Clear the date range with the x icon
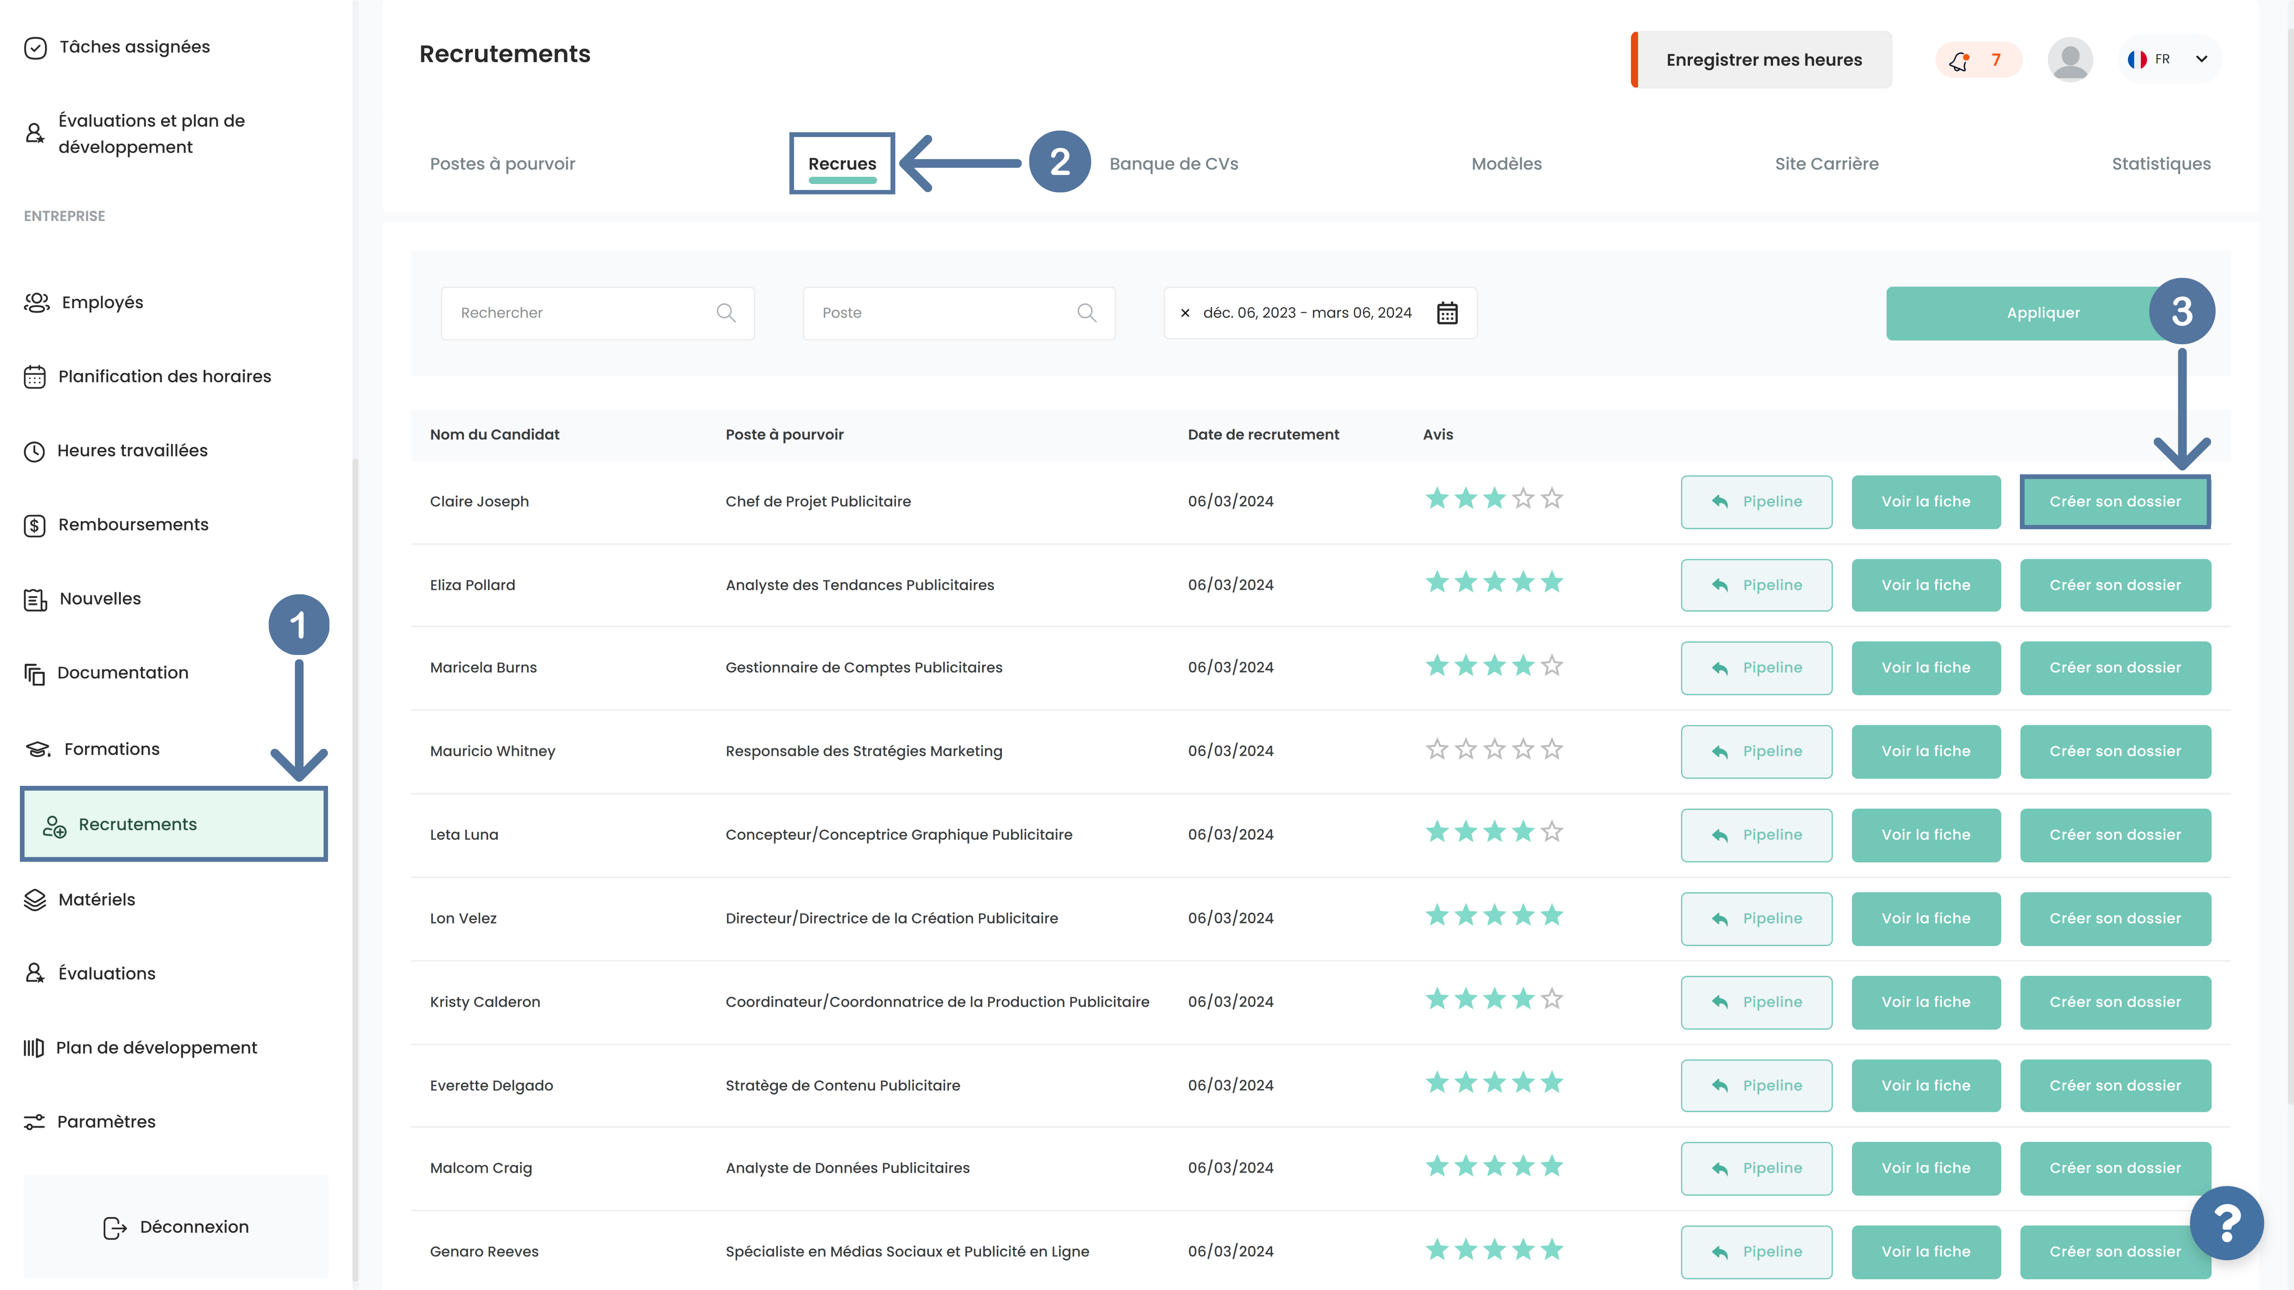This screenshot has height=1290, width=2294. tap(1185, 313)
